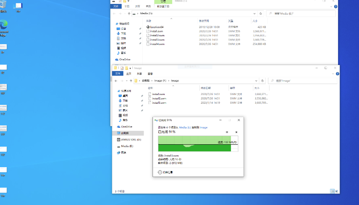Click the green copy speed progress graph
Screen dimensions: 359x205
(x=198, y=144)
